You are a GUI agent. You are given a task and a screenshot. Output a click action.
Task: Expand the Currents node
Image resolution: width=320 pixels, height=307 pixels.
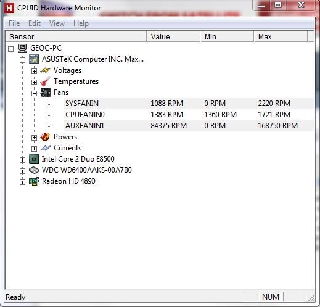click(x=34, y=149)
